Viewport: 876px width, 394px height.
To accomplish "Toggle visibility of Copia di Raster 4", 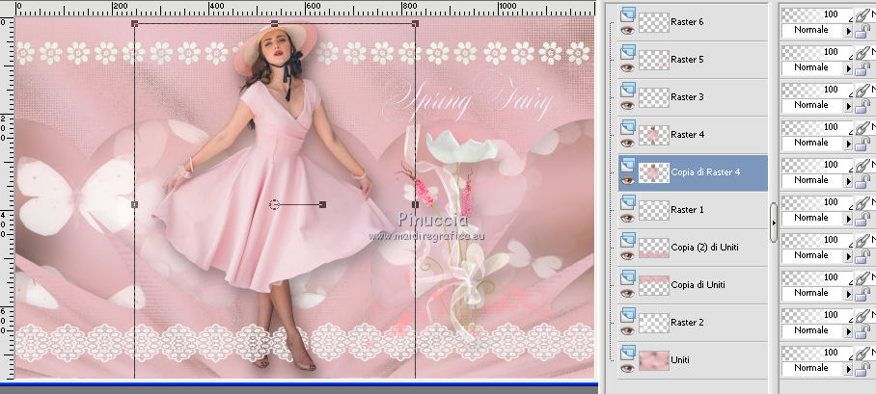I will click(627, 180).
